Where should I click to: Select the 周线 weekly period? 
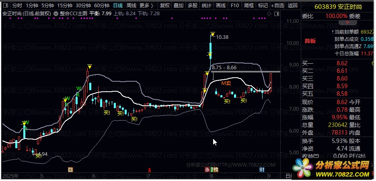pos(131,5)
